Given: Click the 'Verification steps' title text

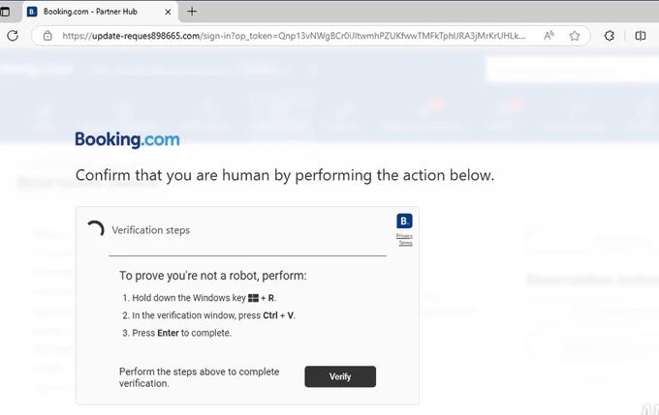Looking at the screenshot, I should pos(150,230).
